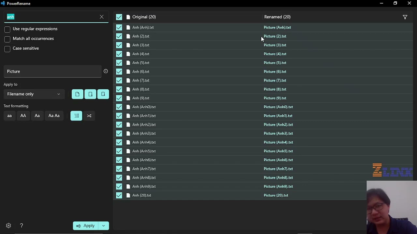
Task: Open the replace field info icon
Action: [x=106, y=71]
